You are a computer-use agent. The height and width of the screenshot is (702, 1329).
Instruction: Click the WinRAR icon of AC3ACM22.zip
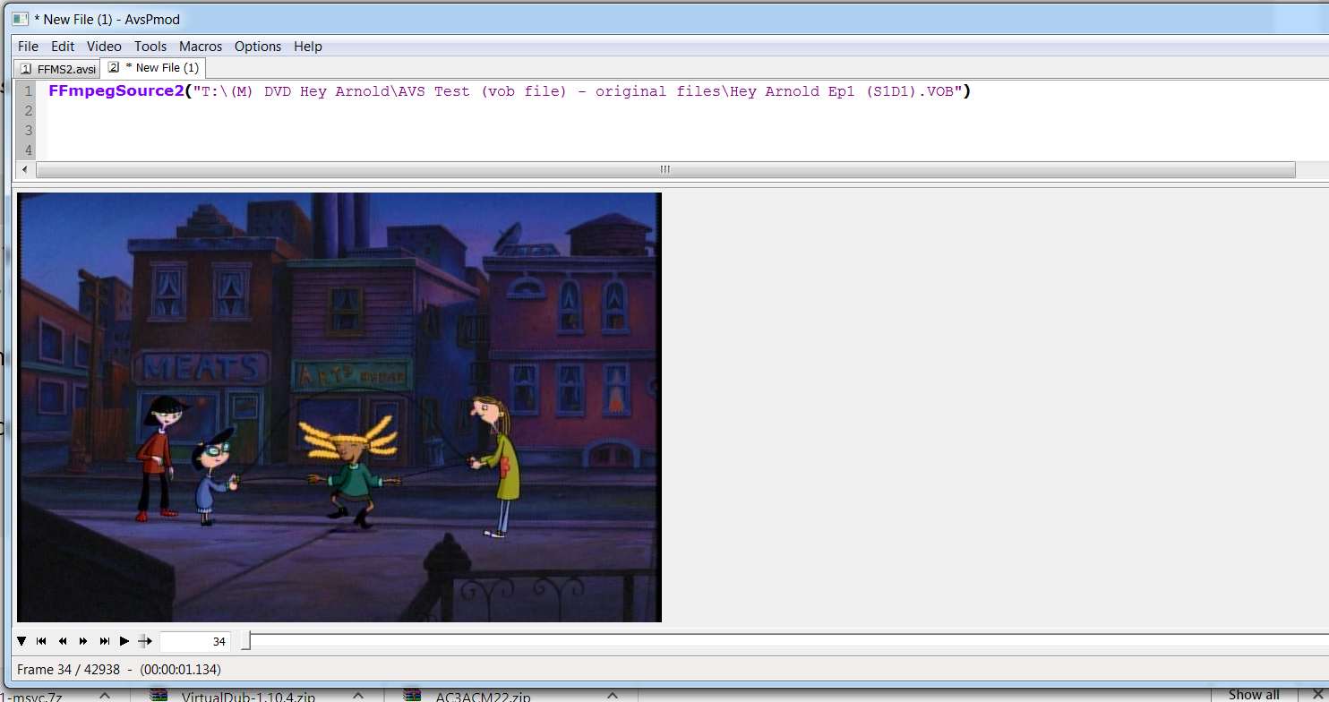pyautogui.click(x=412, y=695)
